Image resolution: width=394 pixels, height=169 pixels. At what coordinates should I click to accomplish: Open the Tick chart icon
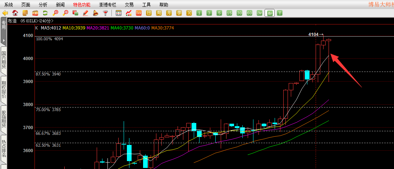click(x=139, y=13)
